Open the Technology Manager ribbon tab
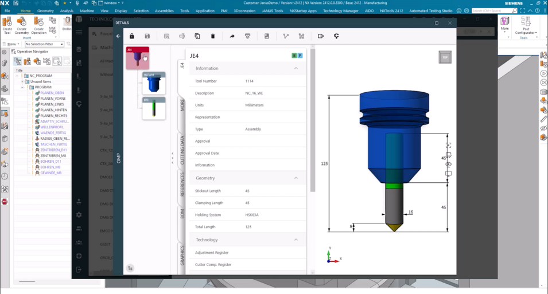The image size is (548, 294). tap(341, 11)
